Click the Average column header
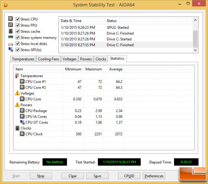This screenshot has width=208, height=184. [x=114, y=69]
